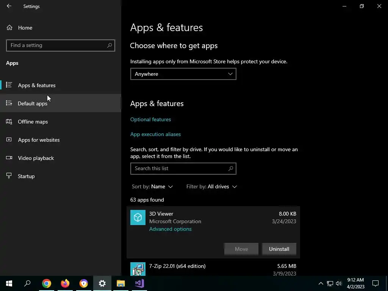The width and height of the screenshot is (388, 291).
Task: Expand the Anywhere app source dropdown
Action: click(x=183, y=74)
